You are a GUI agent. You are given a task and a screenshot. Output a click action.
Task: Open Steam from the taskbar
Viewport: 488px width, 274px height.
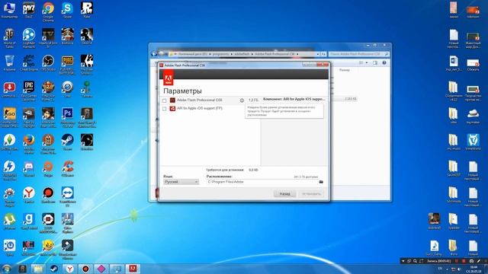click(x=54, y=269)
